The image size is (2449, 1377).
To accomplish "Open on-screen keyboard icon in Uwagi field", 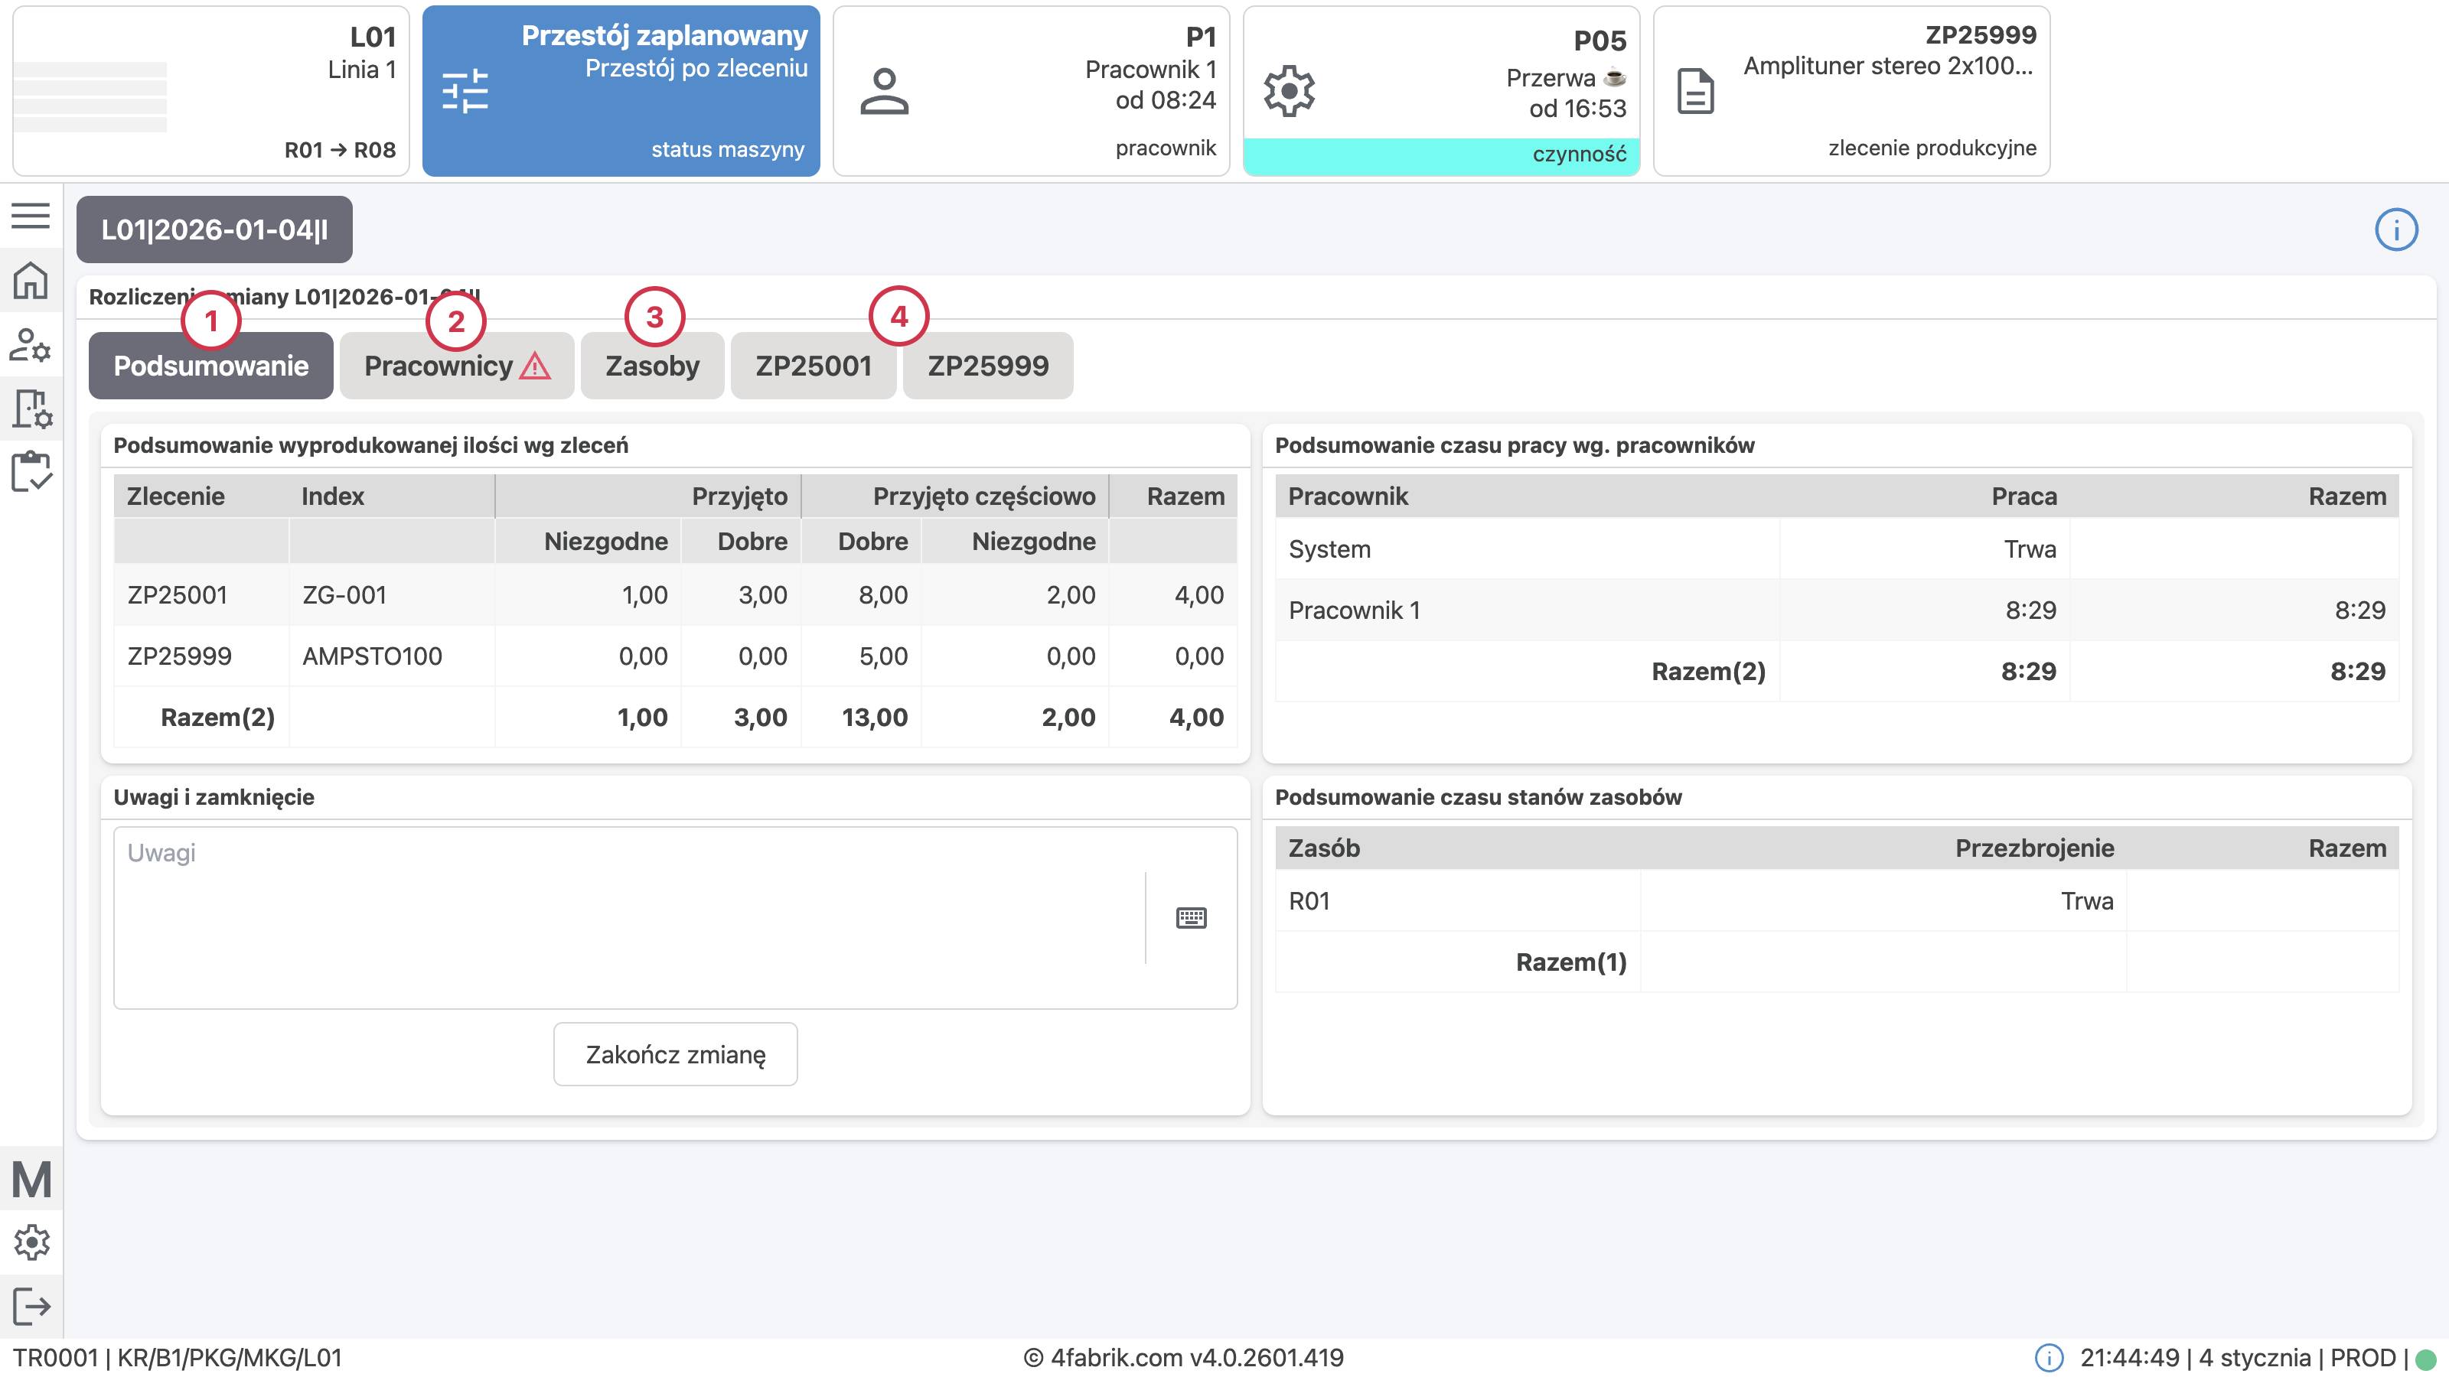I will [1192, 918].
